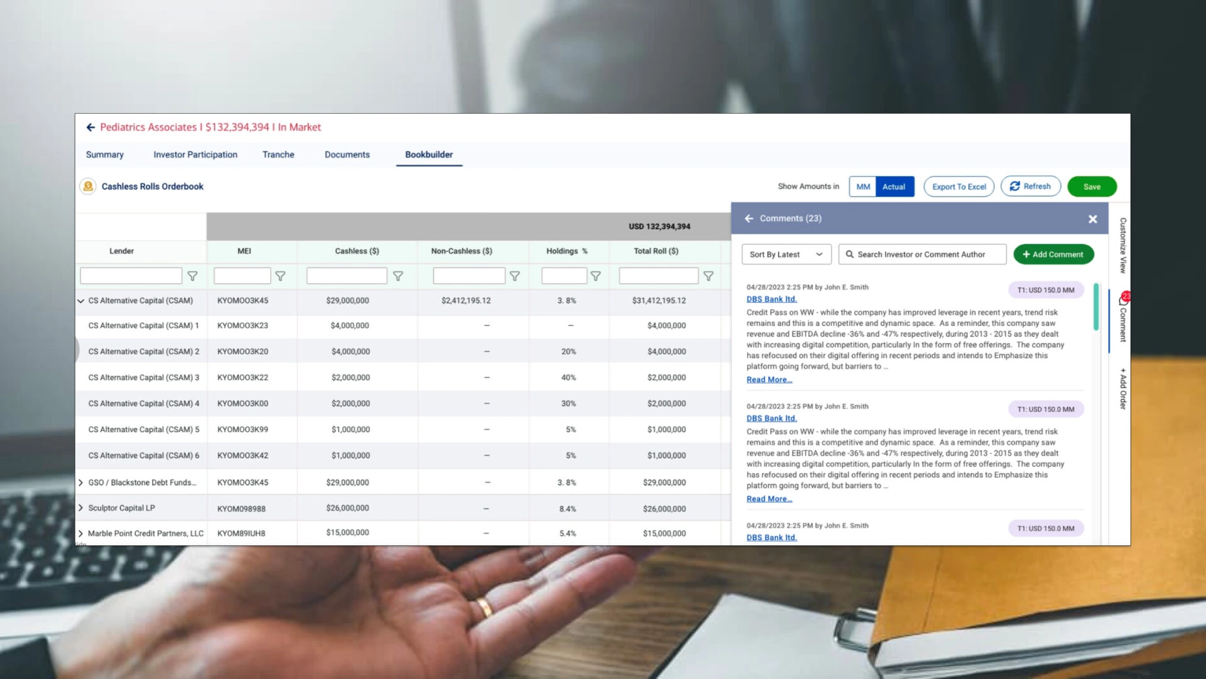Screen dimensions: 1206x679
Task: Click MEI cell KYOM89IUH8
Action: [x=241, y=534]
